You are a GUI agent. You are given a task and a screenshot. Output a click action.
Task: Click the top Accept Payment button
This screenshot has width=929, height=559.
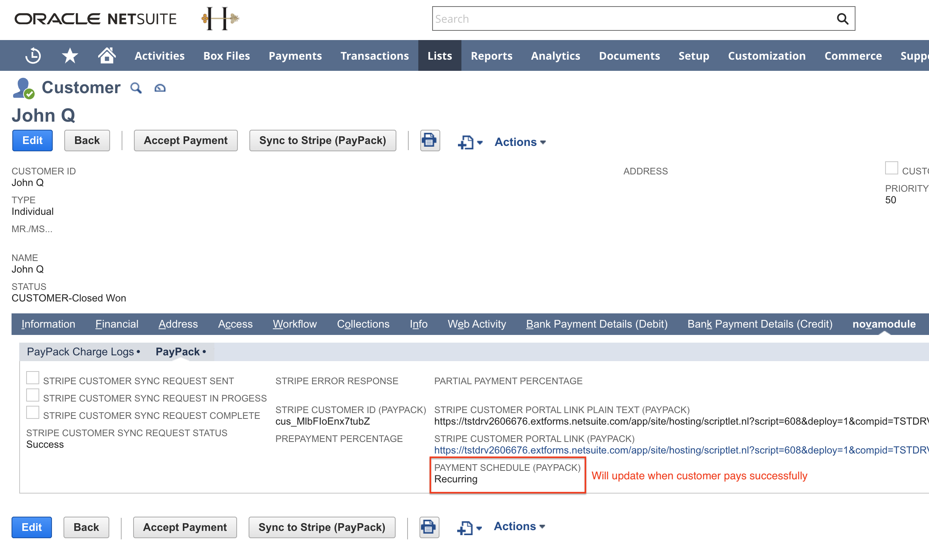(185, 141)
